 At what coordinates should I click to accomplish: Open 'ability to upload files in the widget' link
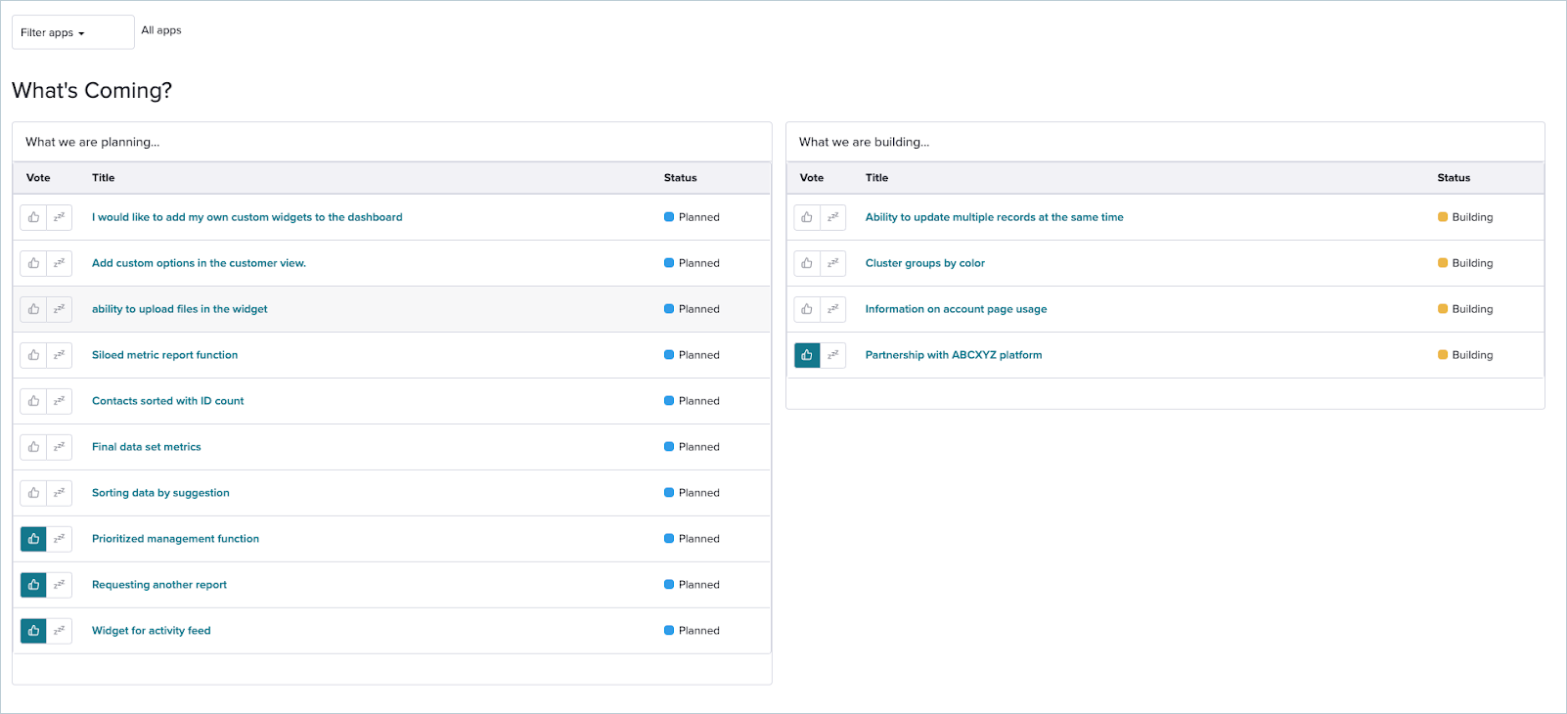[180, 309]
